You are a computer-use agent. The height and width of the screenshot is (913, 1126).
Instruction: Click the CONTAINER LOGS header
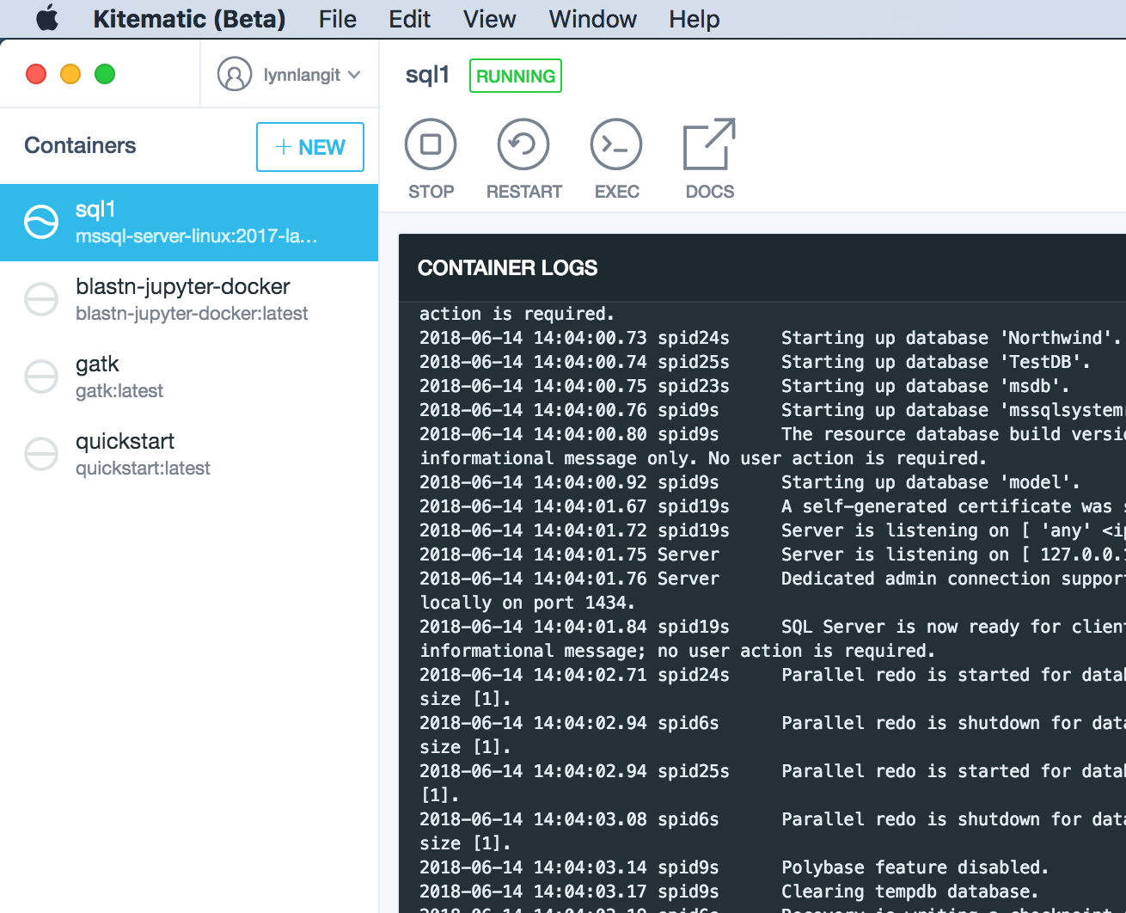point(507,268)
